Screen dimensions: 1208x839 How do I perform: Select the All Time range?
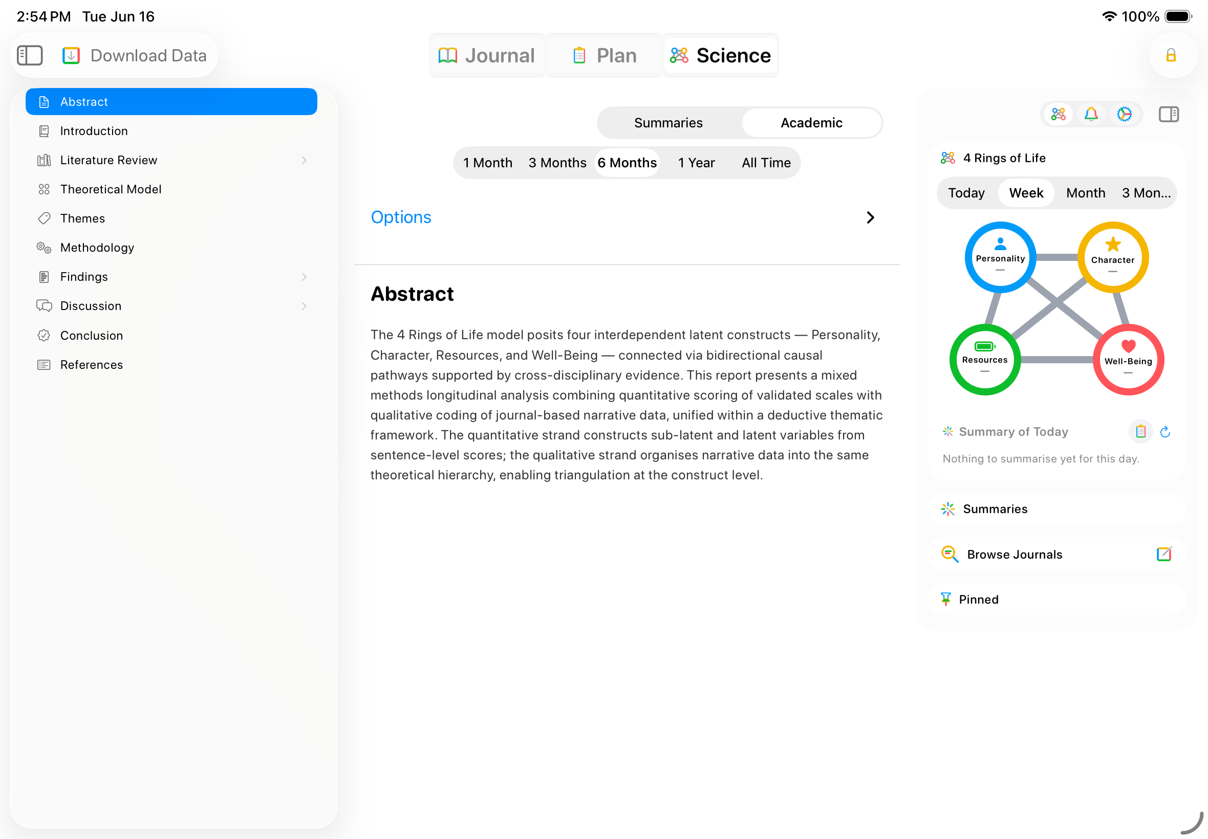click(x=766, y=163)
